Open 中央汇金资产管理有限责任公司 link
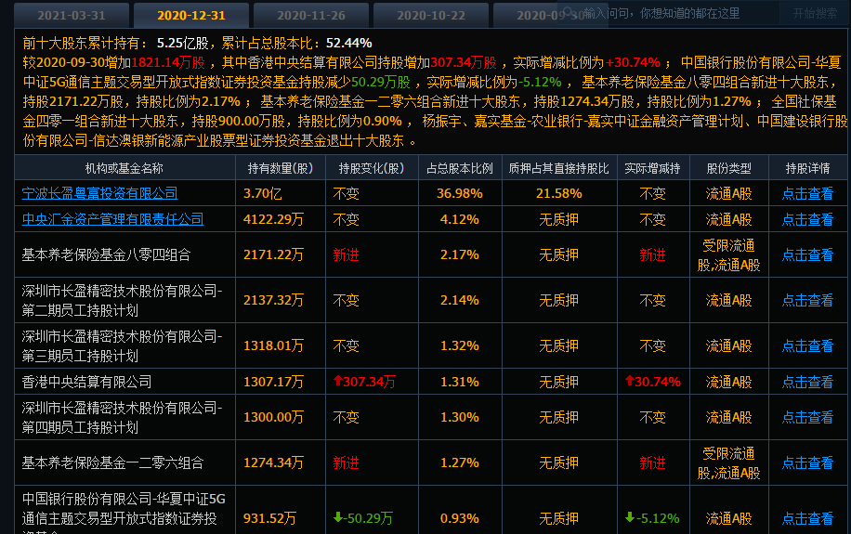Image resolution: width=851 pixels, height=534 pixels. (113, 219)
